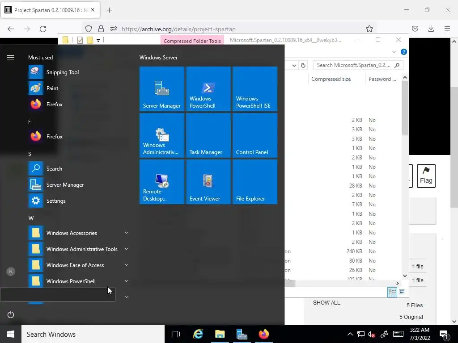Open the taskbar clock showing 3:22 AM

click(420, 334)
